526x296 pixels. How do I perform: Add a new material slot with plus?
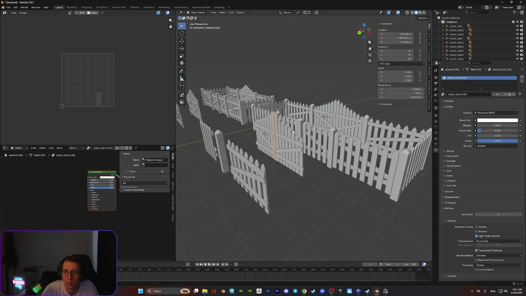point(522,77)
